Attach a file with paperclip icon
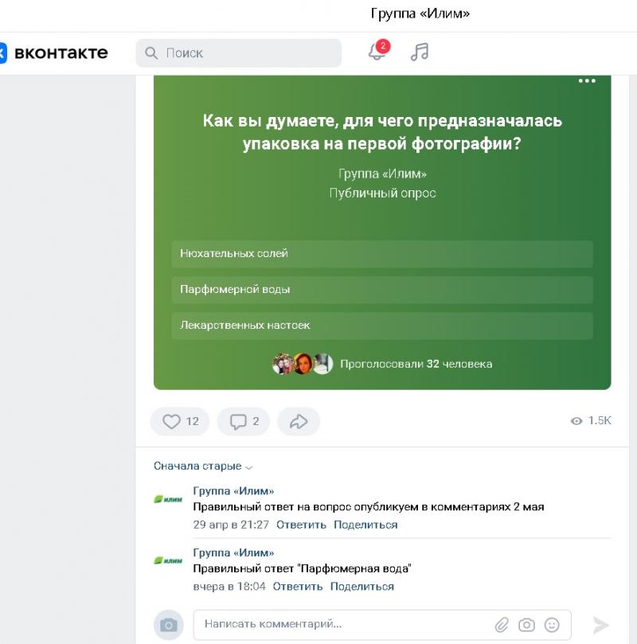637x644 pixels. point(502,625)
